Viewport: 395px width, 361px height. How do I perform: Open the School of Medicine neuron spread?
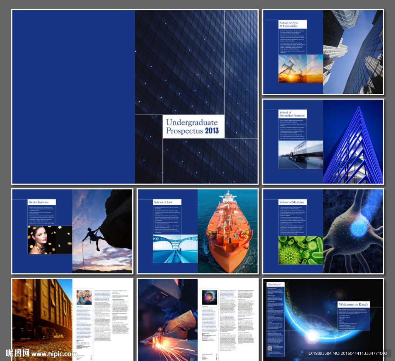click(x=323, y=231)
